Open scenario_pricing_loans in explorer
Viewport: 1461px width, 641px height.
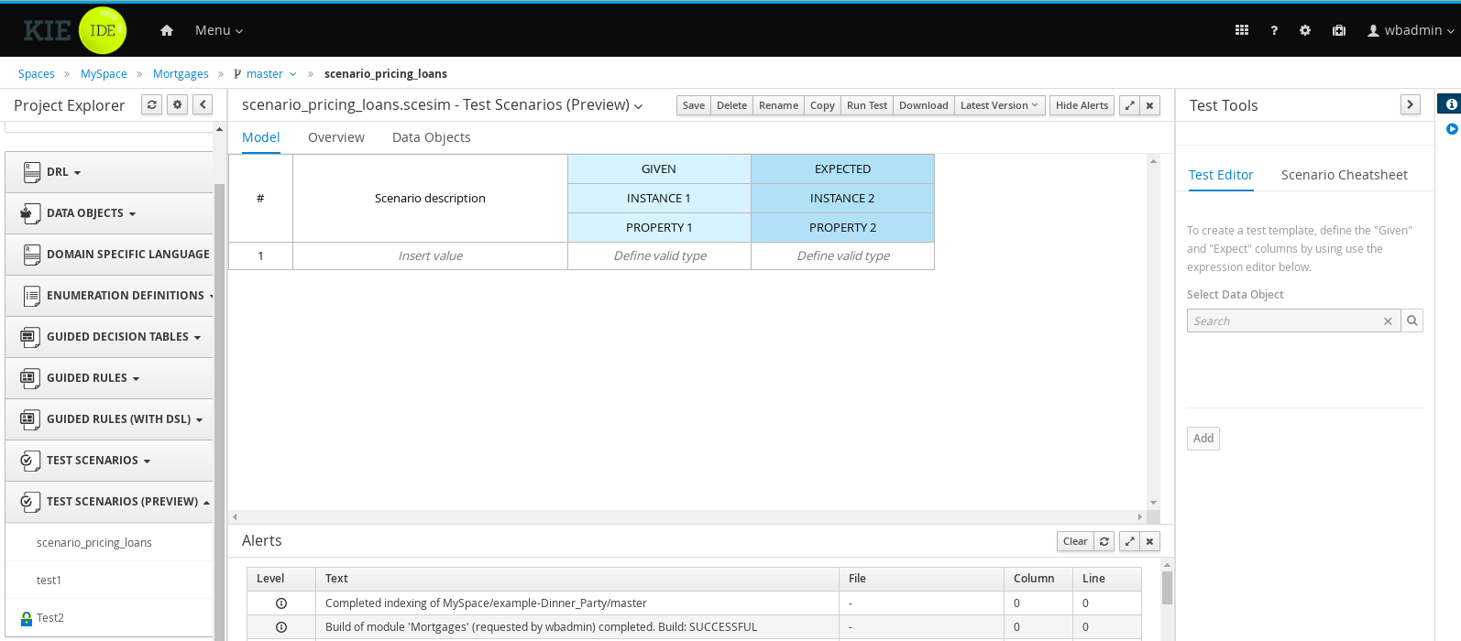(94, 543)
